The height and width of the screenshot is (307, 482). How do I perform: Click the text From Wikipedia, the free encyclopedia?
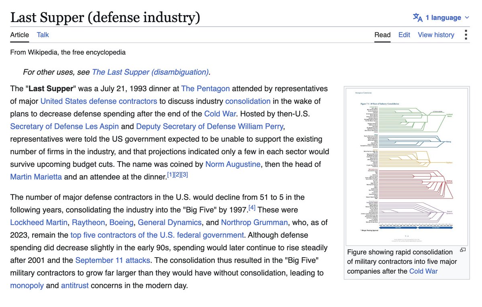pyautogui.click(x=68, y=52)
